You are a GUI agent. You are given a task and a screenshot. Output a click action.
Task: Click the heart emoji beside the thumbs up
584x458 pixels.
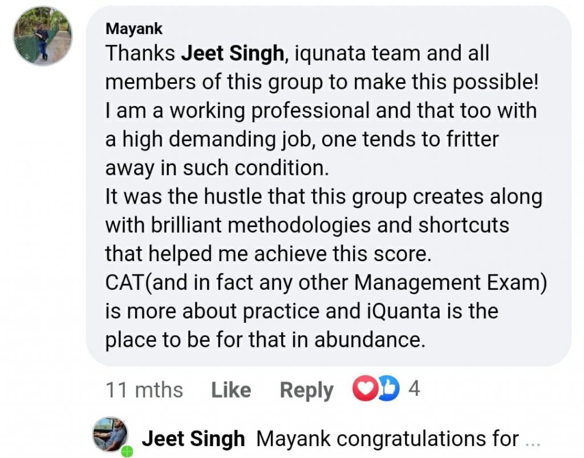click(x=364, y=389)
